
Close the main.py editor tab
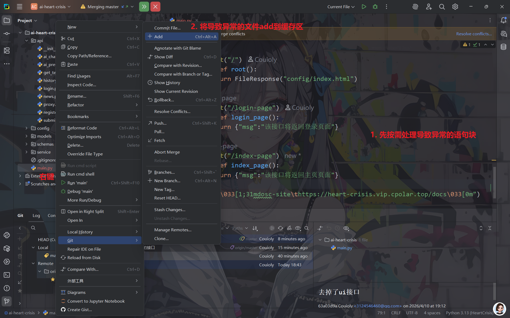coord(197,20)
